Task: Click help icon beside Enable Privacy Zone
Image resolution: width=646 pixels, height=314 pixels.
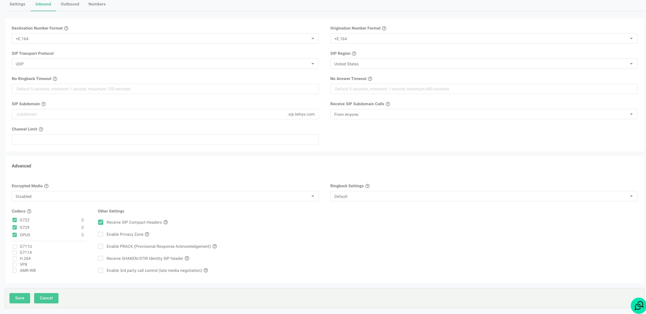Action: [x=147, y=234]
